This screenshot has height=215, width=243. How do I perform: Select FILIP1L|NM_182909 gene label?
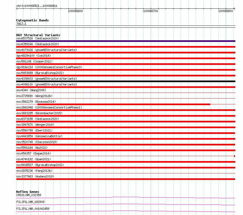30,202
